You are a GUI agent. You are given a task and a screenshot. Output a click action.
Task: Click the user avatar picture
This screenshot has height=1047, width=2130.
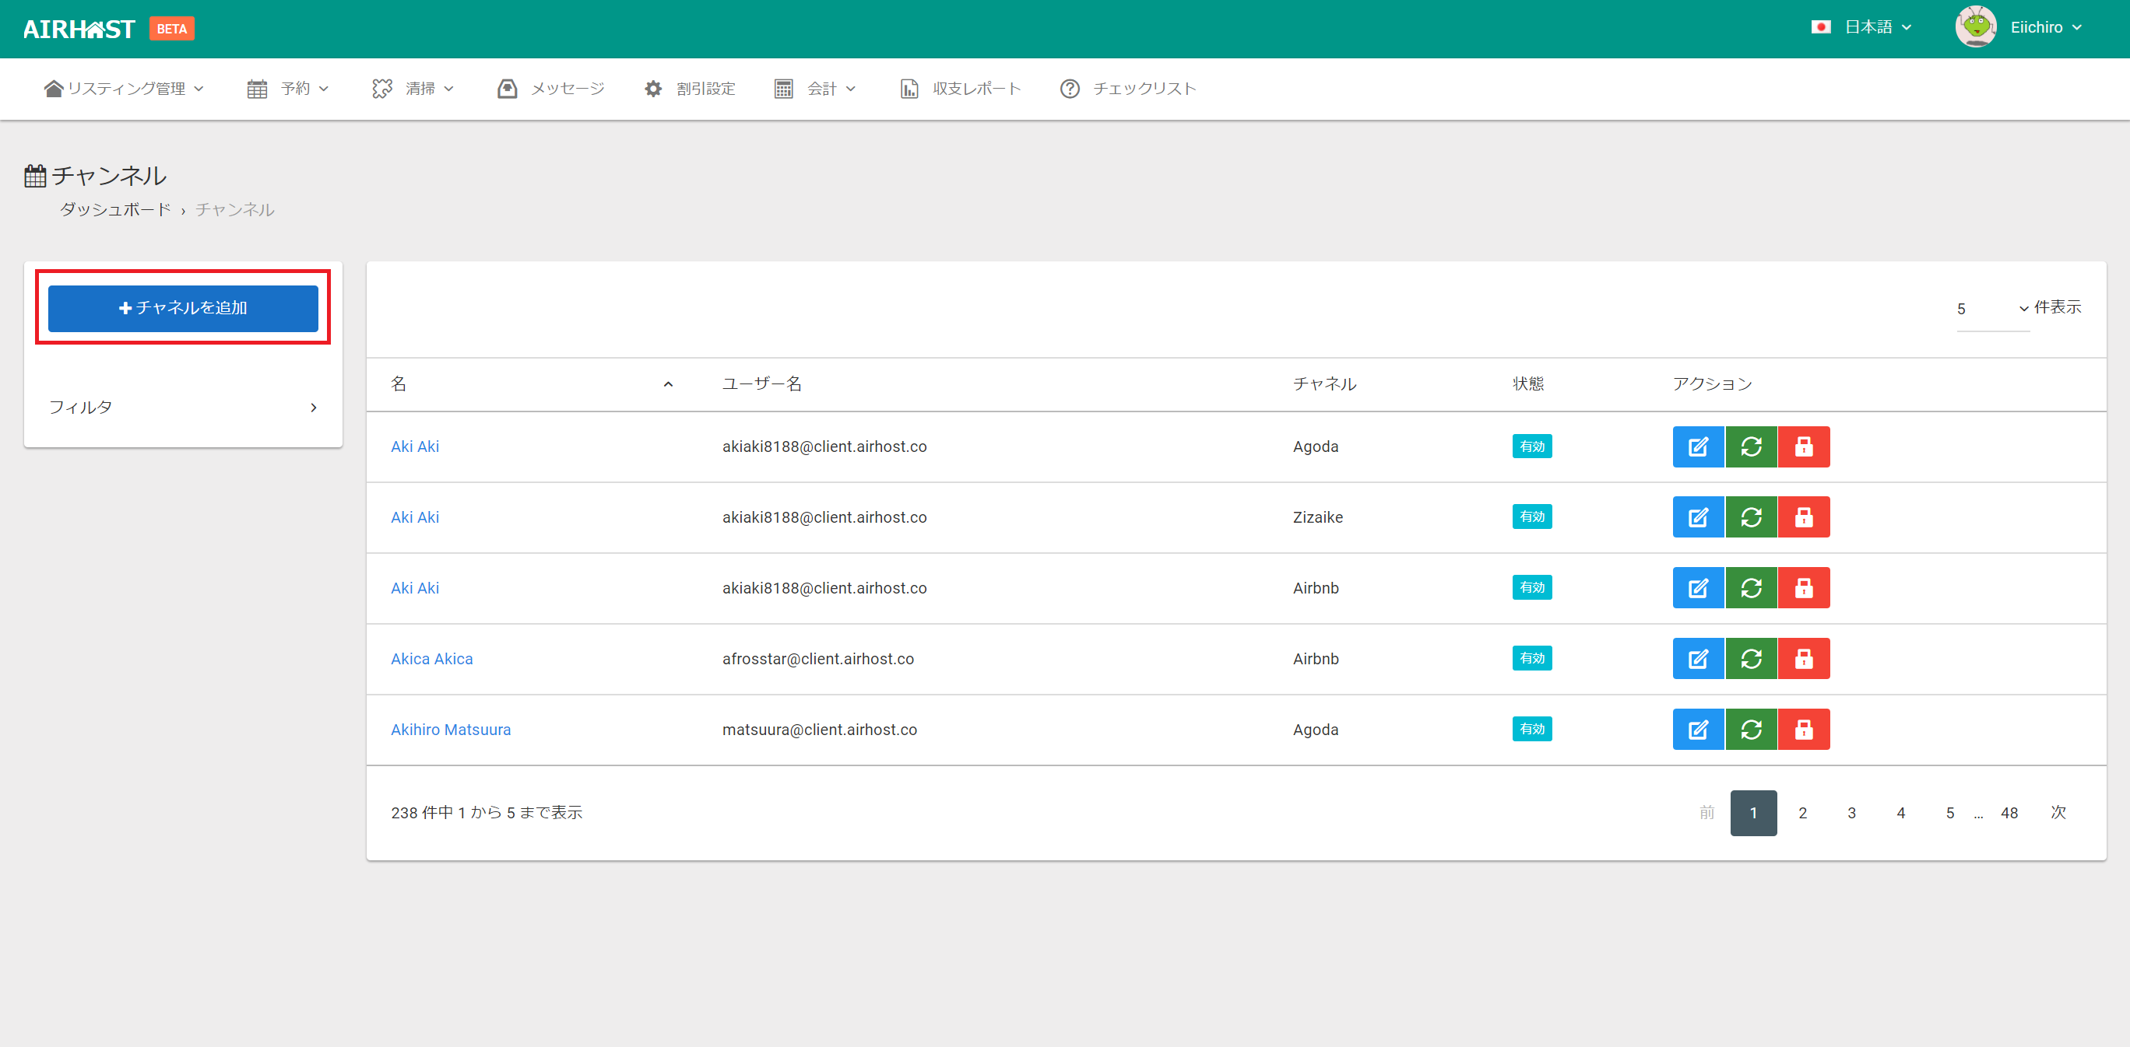tap(1975, 27)
